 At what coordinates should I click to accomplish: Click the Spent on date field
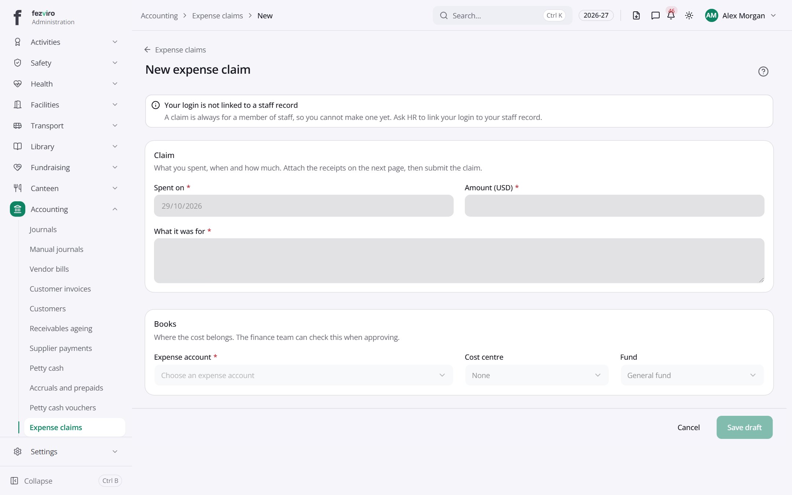click(304, 206)
